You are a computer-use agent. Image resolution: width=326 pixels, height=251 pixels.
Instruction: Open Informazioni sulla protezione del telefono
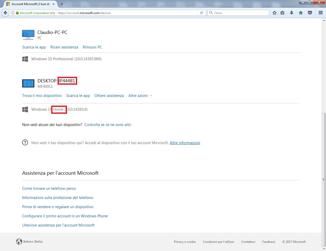click(58, 198)
